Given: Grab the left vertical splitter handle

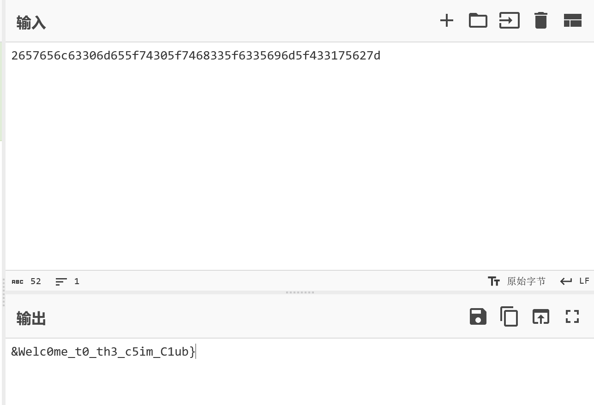Looking at the screenshot, I should tap(4, 292).
